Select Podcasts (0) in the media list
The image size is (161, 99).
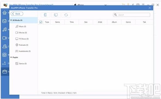(22, 45)
